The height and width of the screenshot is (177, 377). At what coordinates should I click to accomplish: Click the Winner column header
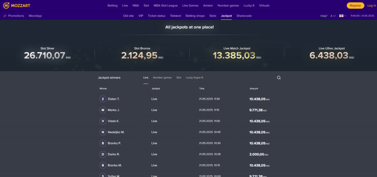coord(103,89)
